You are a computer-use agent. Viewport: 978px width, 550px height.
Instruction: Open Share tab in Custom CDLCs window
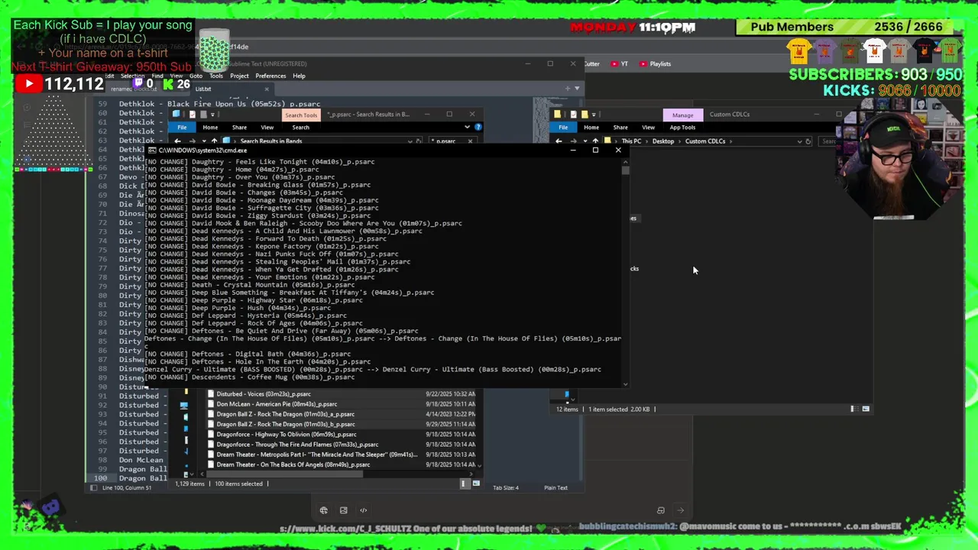tap(620, 128)
